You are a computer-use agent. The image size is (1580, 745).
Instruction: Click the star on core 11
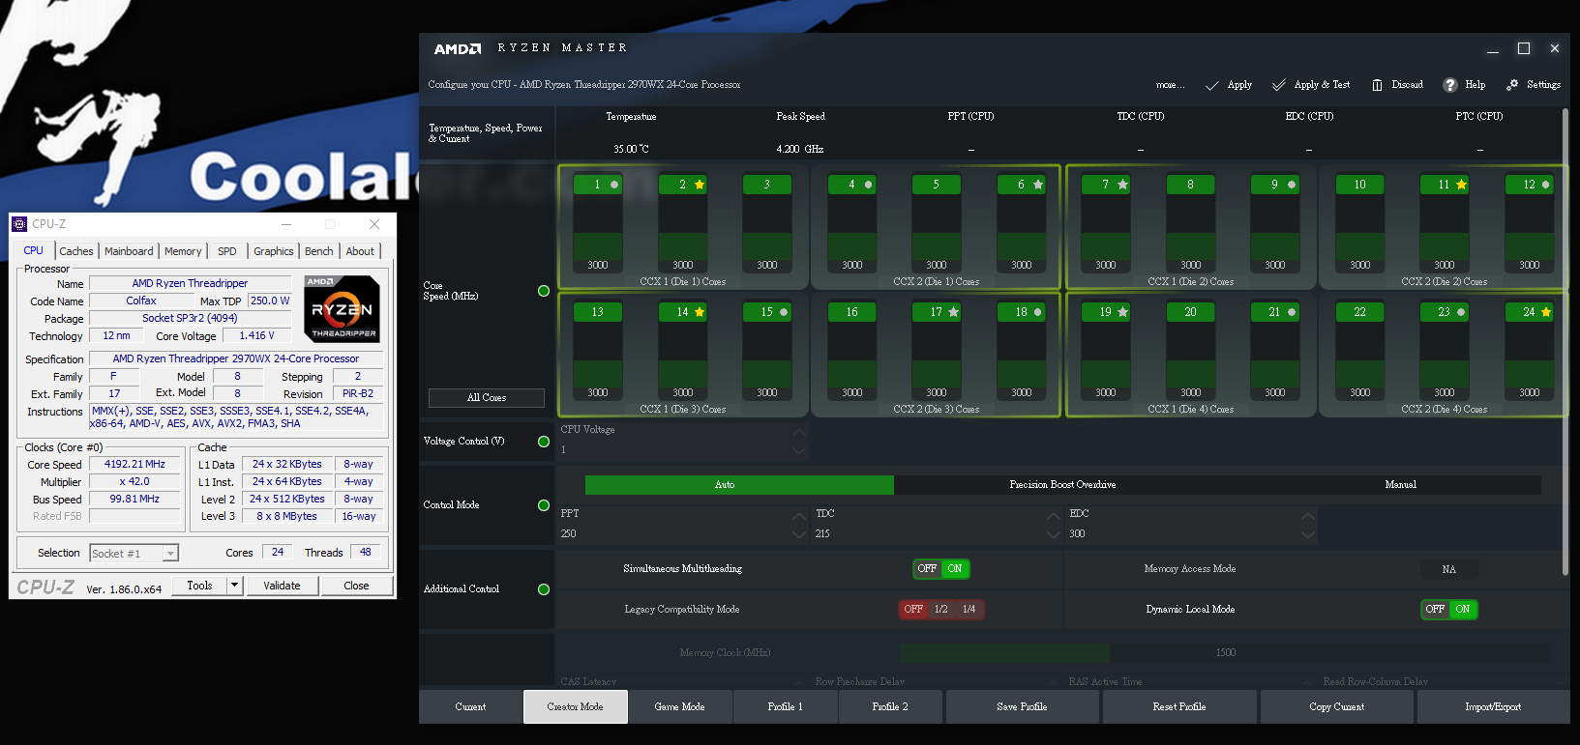click(1461, 185)
